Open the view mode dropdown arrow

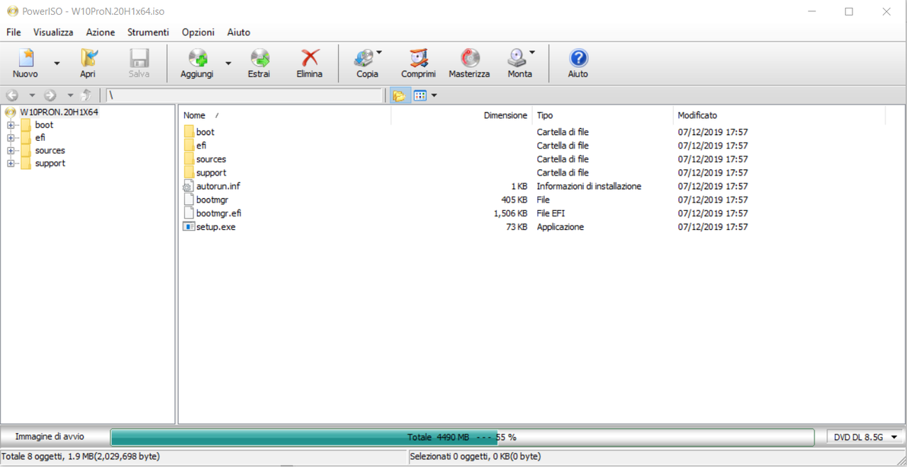(434, 96)
